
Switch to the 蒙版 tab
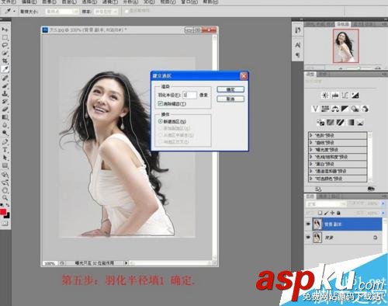coord(322,74)
